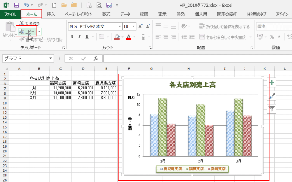Click 折り返して全体を表示する wrap text
Screen dimensions: 292x182
224,26
